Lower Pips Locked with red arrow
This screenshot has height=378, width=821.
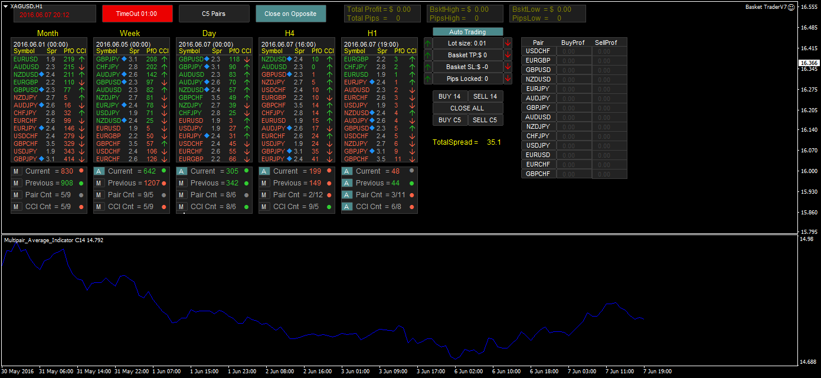pyautogui.click(x=508, y=79)
